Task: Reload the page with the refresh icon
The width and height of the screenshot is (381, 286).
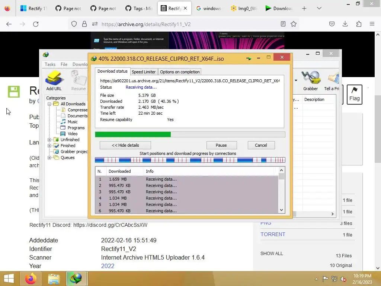Action: 36,24
